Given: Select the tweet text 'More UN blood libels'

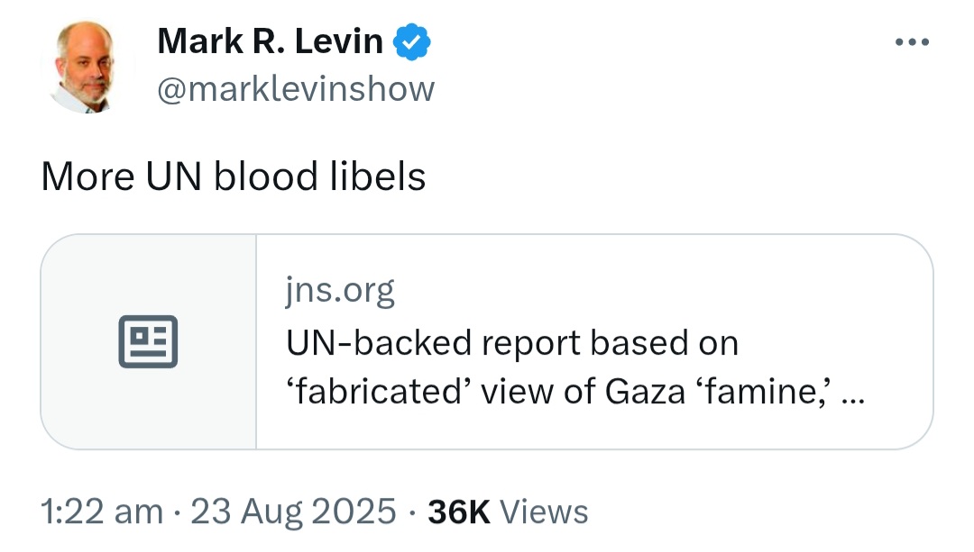Looking at the screenshot, I should [x=234, y=176].
